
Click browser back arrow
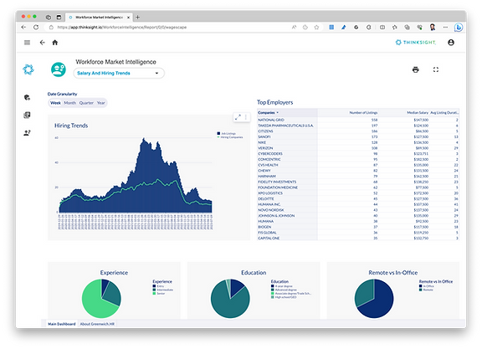(23, 27)
